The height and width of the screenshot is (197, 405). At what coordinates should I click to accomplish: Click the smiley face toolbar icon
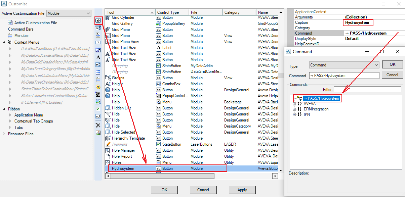pos(98,87)
